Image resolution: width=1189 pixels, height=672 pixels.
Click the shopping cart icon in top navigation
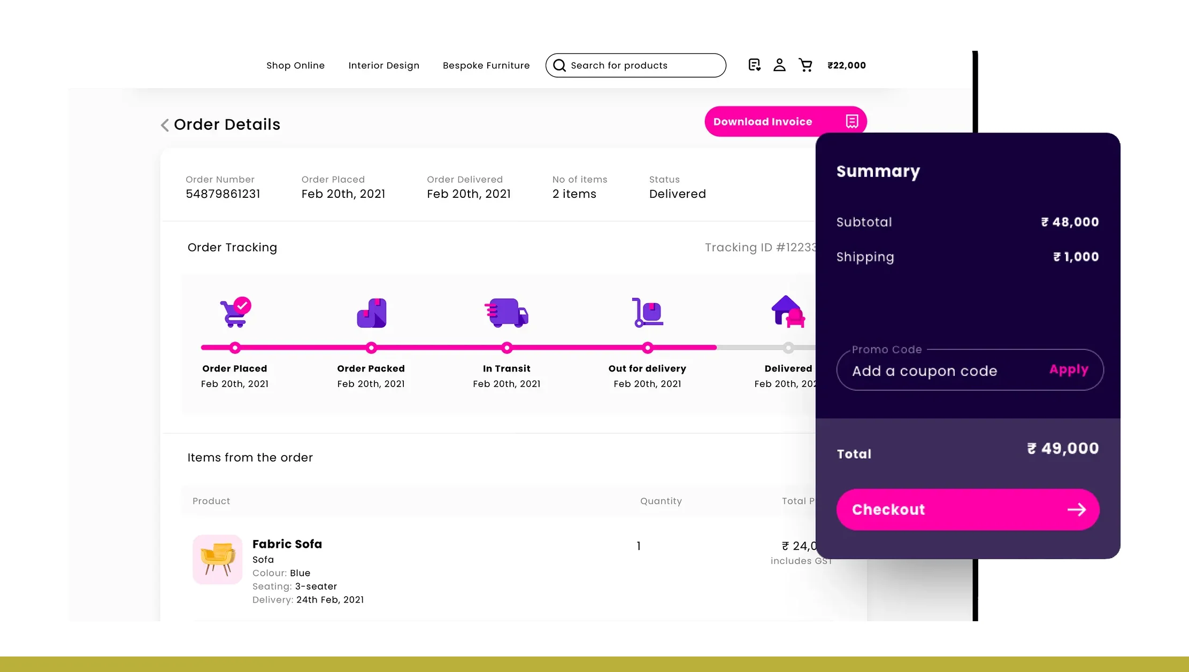tap(806, 65)
